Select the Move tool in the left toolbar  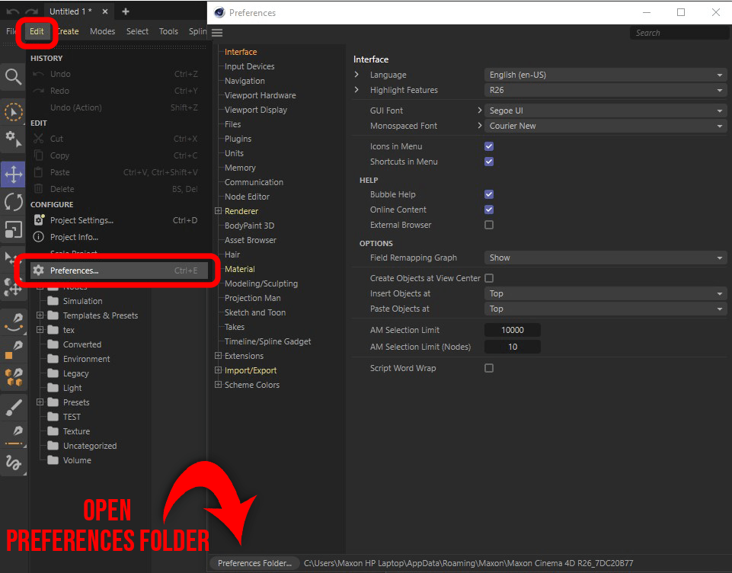[13, 174]
